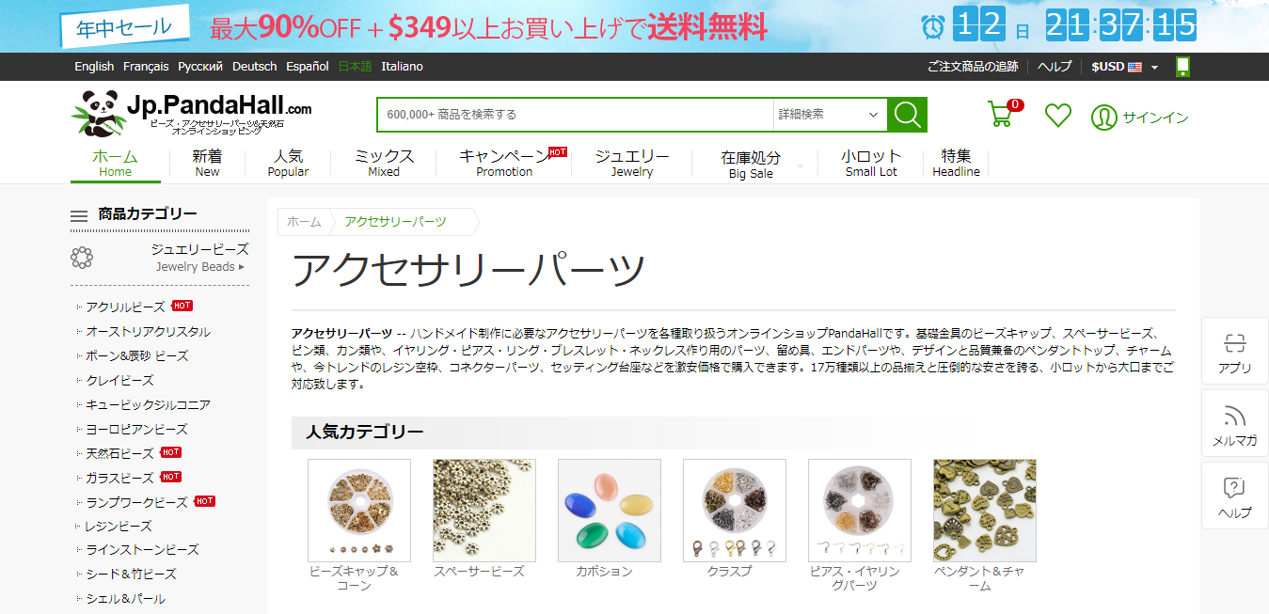Open the カボション category thumbnail
Image resolution: width=1269 pixels, height=614 pixels.
coord(609,511)
